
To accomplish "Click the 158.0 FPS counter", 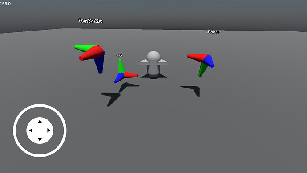I will point(5,4).
